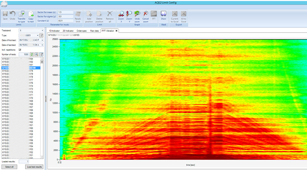Select test row ending in 165
This screenshot has width=307, height=170.
click(21, 113)
